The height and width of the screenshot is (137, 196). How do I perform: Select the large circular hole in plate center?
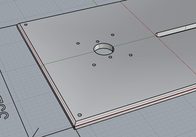point(104,49)
